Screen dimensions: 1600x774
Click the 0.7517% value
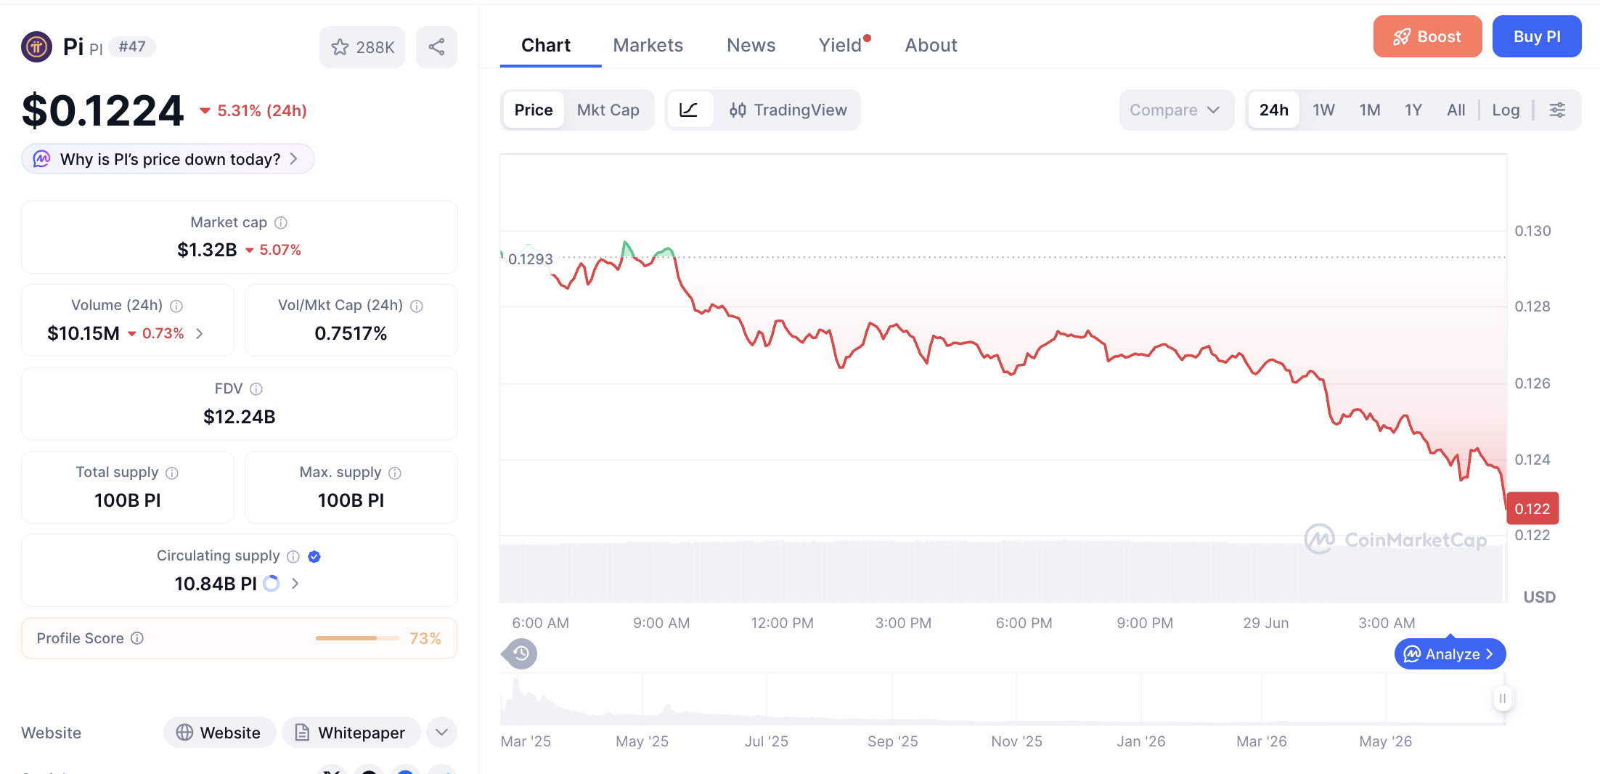(351, 333)
